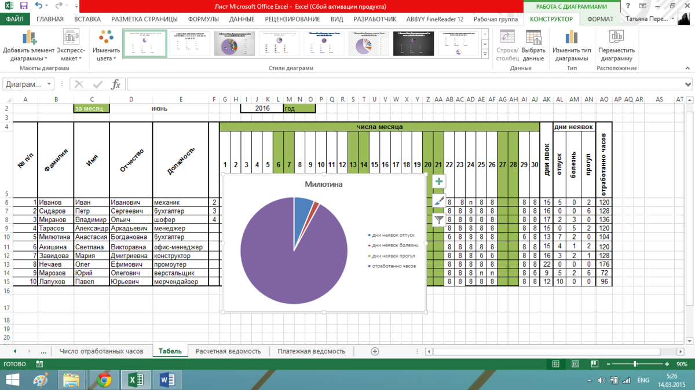Select the dark black chart style thumbnail

tap(414, 43)
